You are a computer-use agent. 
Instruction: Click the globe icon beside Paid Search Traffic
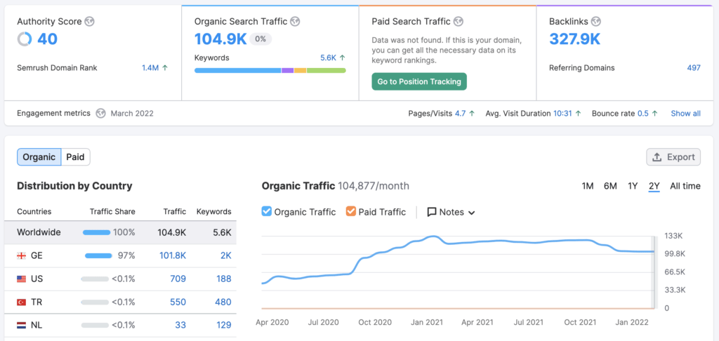pos(458,22)
